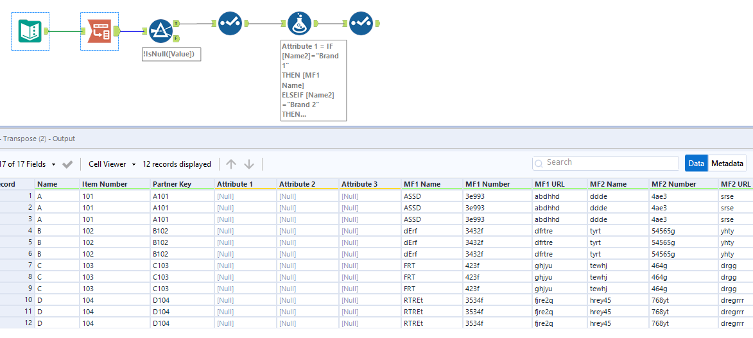Click the Filter tool node
753x338 pixels.
[160, 31]
